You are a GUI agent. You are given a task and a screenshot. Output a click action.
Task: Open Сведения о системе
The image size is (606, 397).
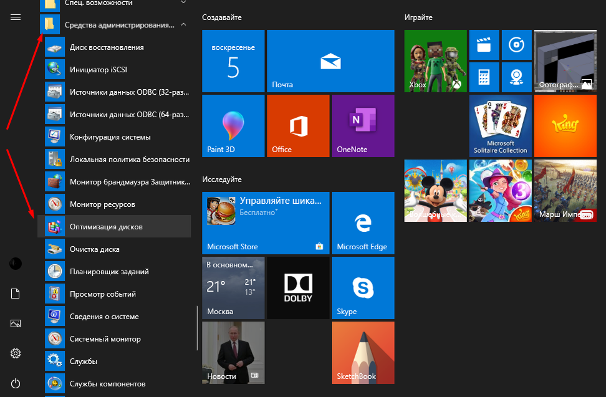[x=114, y=316]
